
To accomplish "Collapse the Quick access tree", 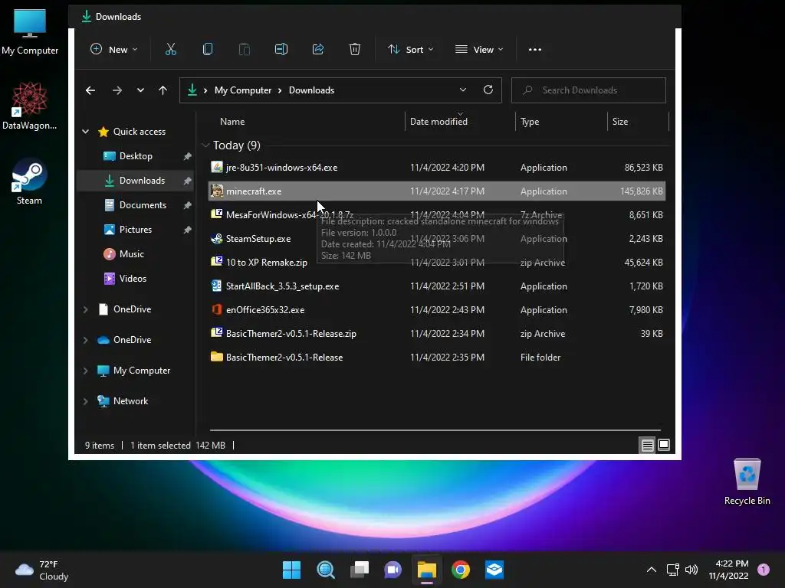I will tap(86, 132).
